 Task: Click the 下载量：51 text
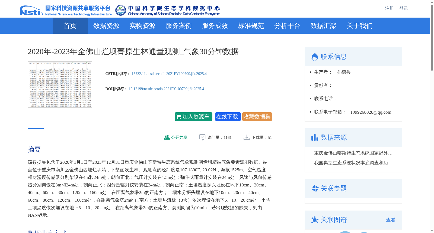click(x=262, y=137)
